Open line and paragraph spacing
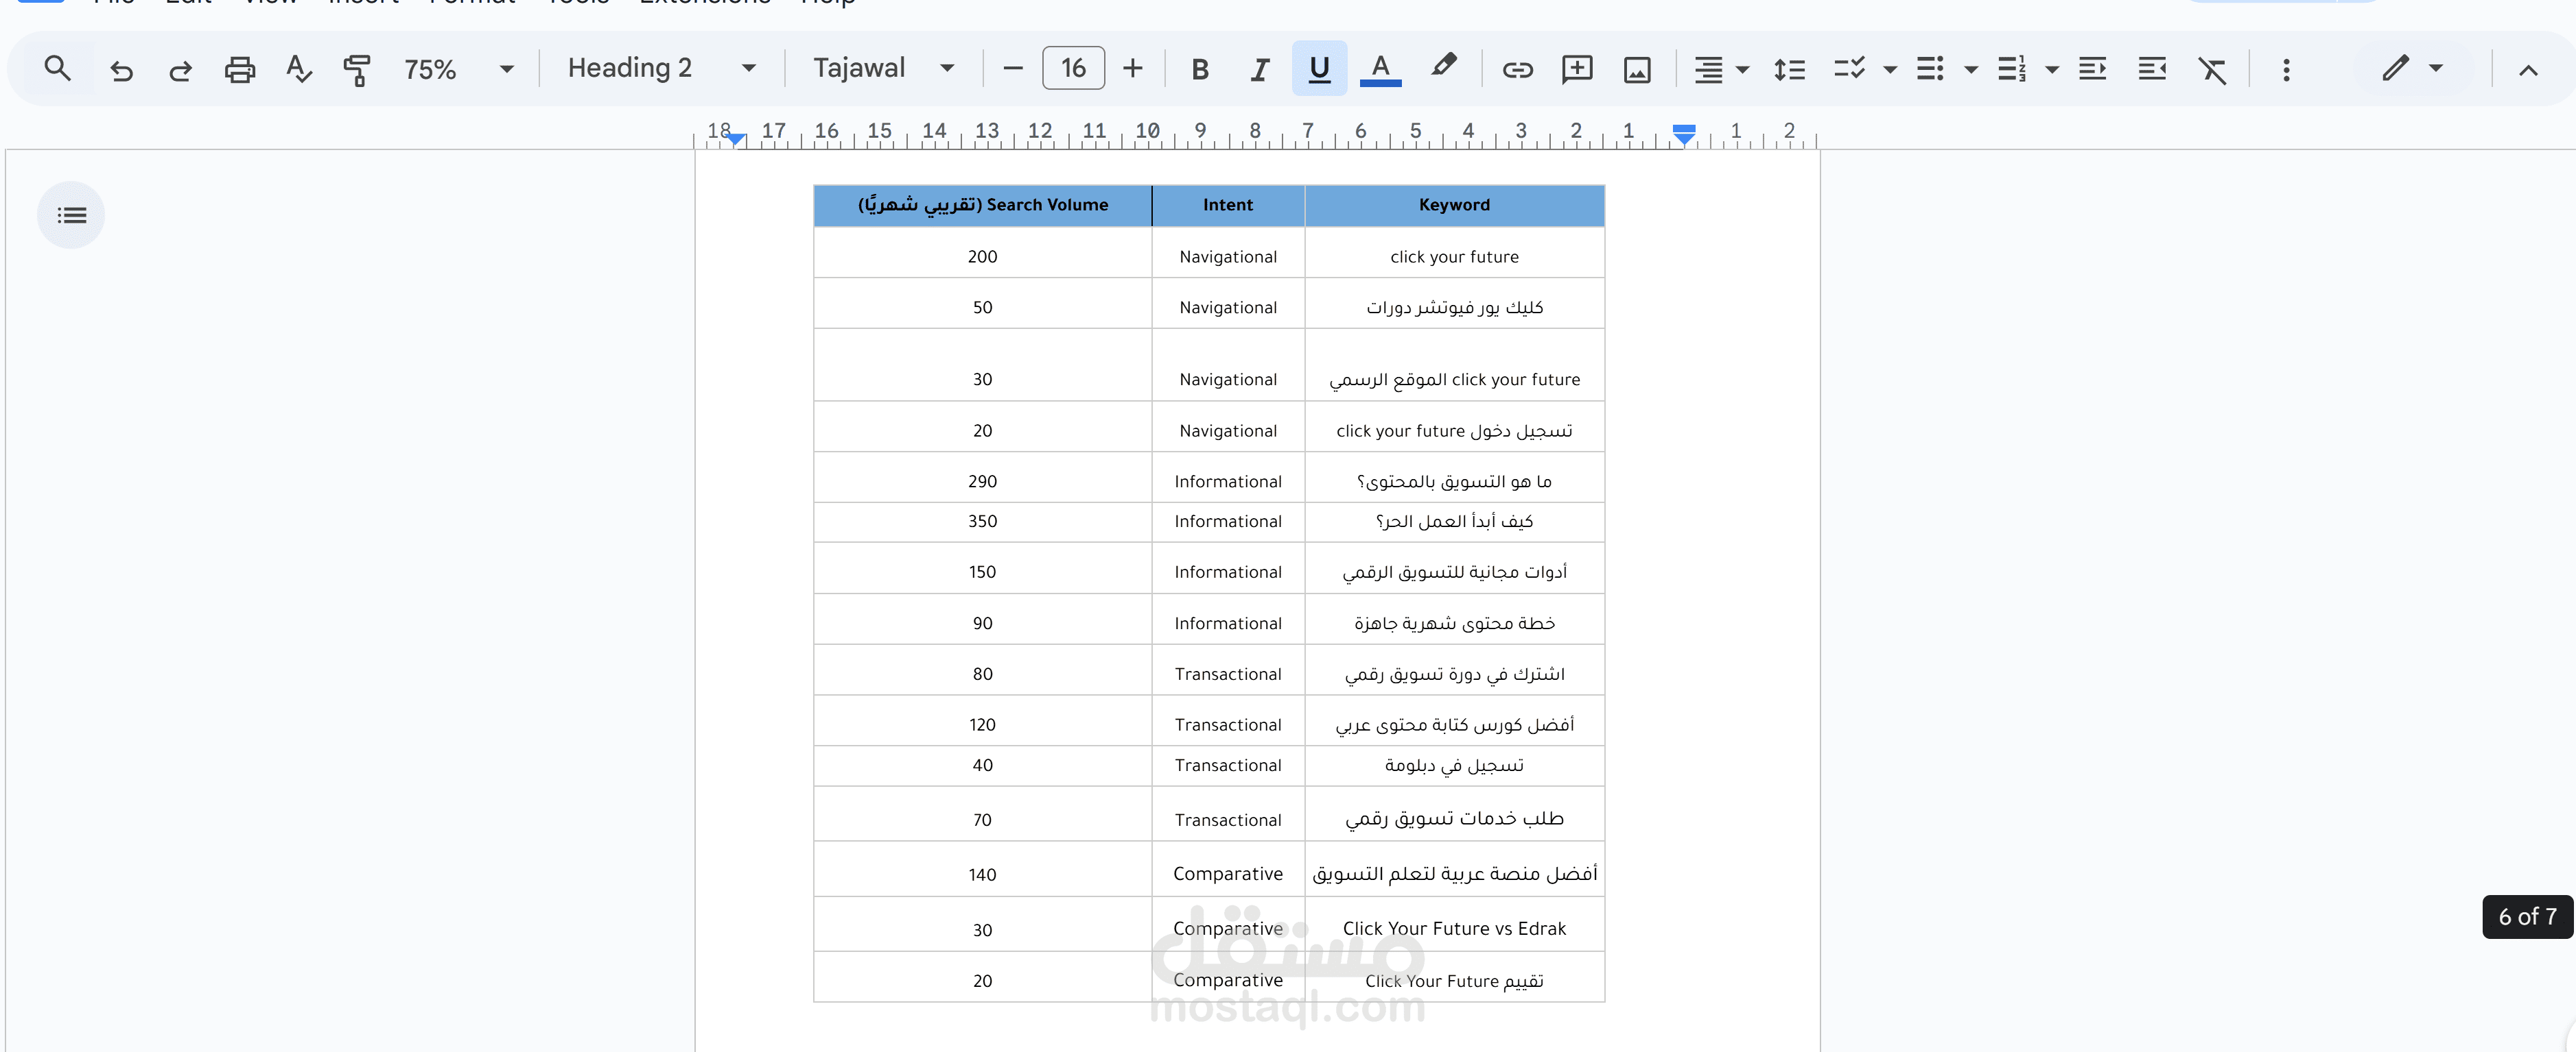The width and height of the screenshot is (2576, 1052). (x=1789, y=69)
